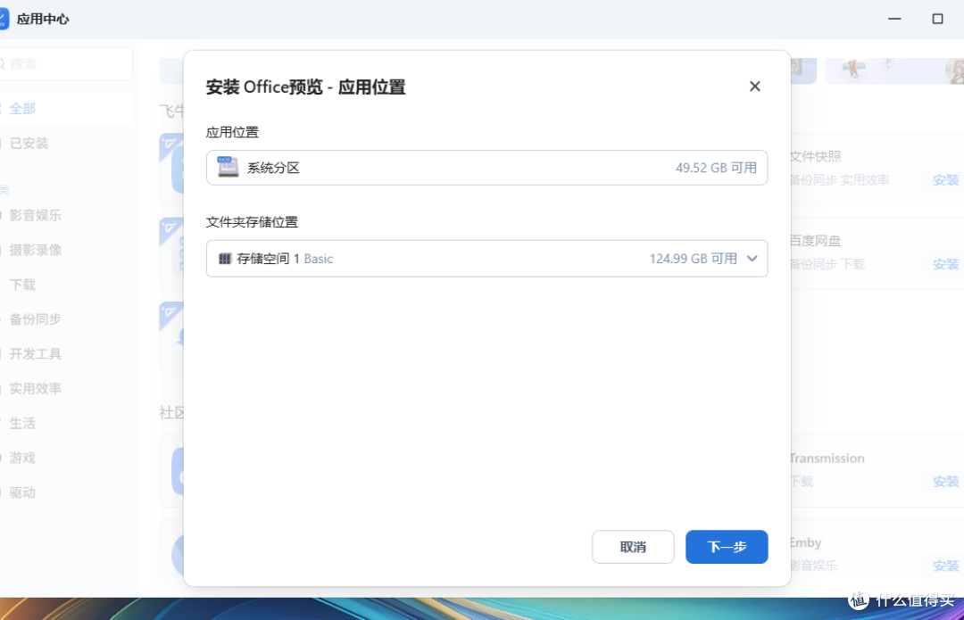
Task: Open the 驱动 category
Action: 22,492
